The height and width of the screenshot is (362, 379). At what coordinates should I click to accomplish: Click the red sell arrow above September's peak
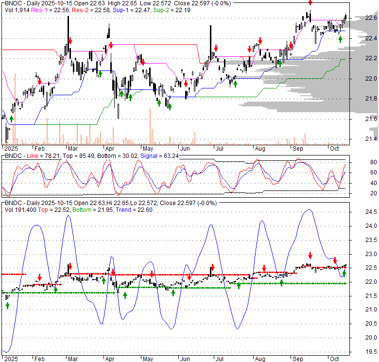click(310, 3)
